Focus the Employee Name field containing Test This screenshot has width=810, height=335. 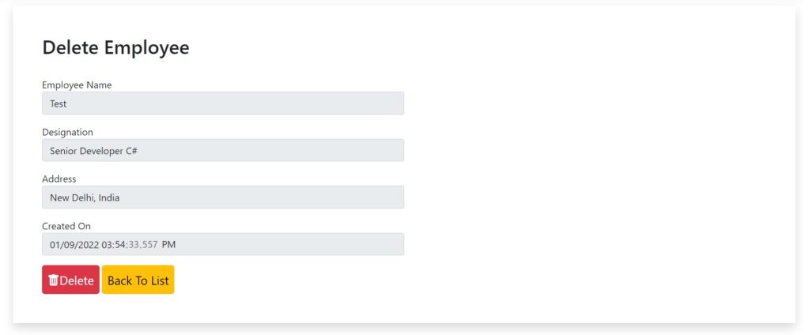pos(222,104)
